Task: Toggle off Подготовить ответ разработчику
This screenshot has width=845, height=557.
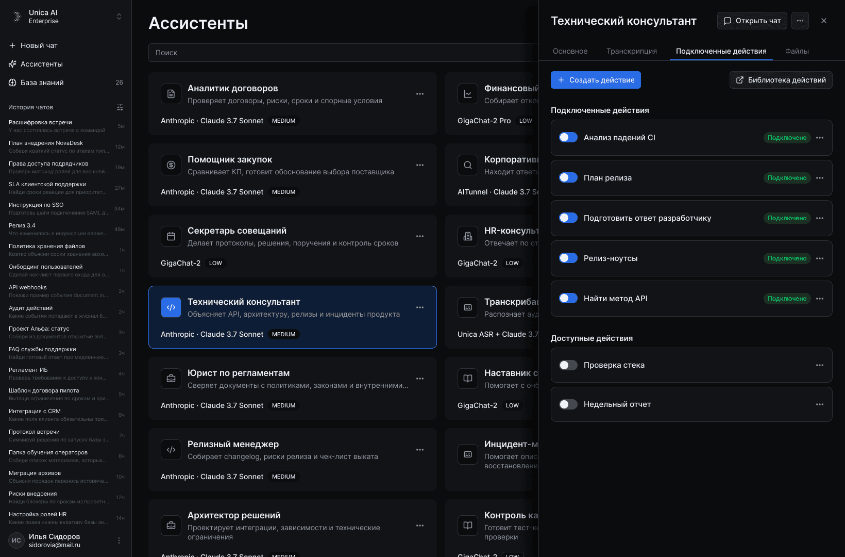Action: 568,218
